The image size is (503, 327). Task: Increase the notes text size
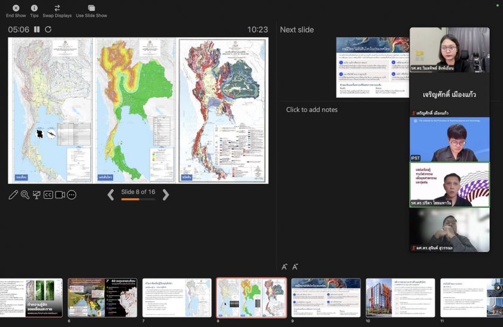tap(285, 267)
